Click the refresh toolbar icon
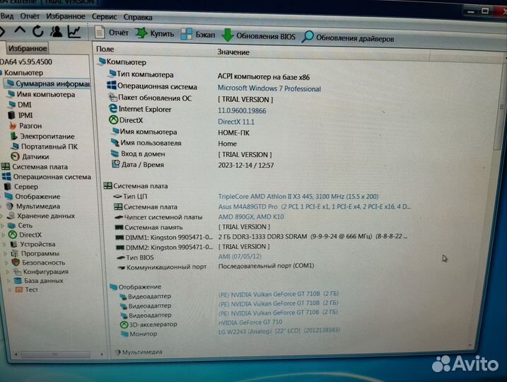Screen dimensions: 507x382 coord(38,31)
